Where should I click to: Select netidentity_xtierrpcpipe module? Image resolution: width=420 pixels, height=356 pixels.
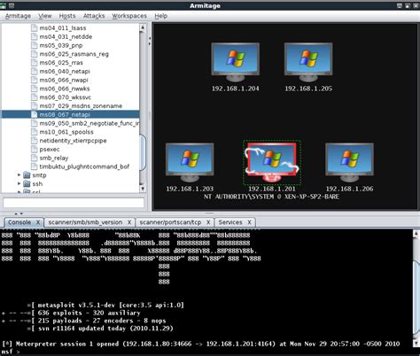click(x=73, y=141)
